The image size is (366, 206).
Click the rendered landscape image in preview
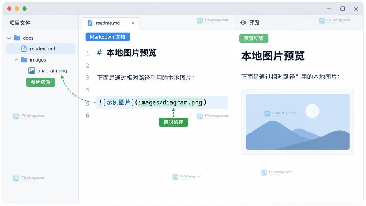click(298, 122)
